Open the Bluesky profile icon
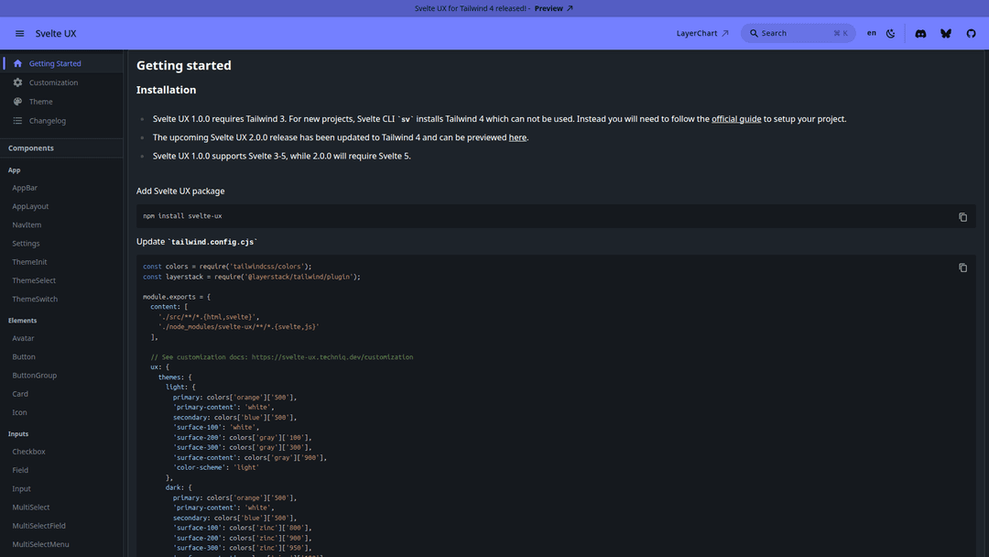This screenshot has height=557, width=989. 946,34
